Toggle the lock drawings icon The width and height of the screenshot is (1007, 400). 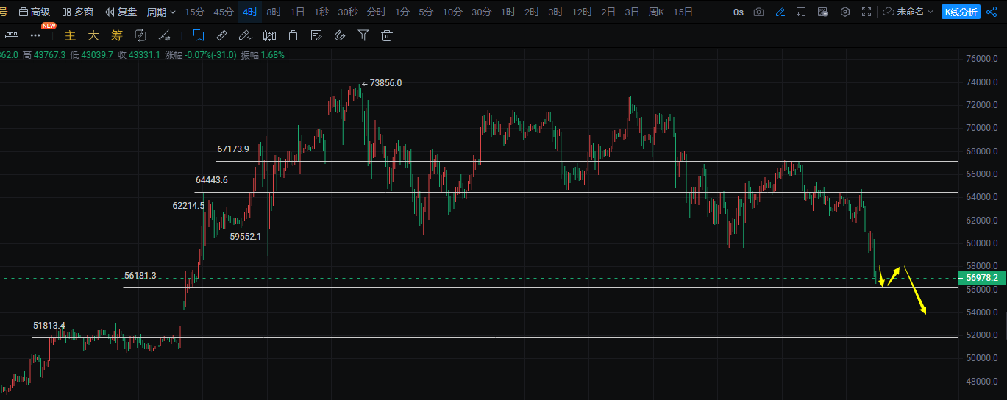293,35
